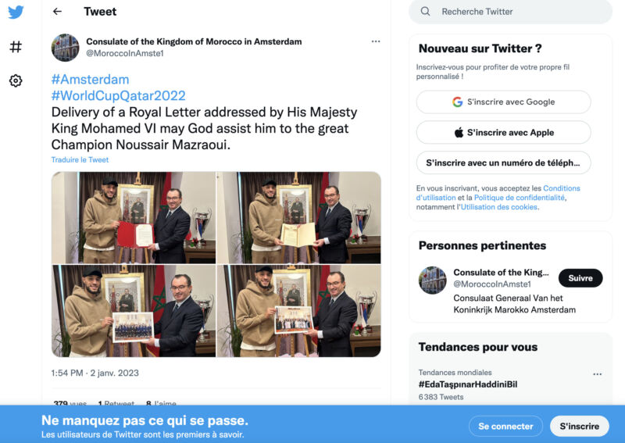The height and width of the screenshot is (443, 625).
Task: Open consulate avatar in Personnes pertinentes
Action: point(433,280)
